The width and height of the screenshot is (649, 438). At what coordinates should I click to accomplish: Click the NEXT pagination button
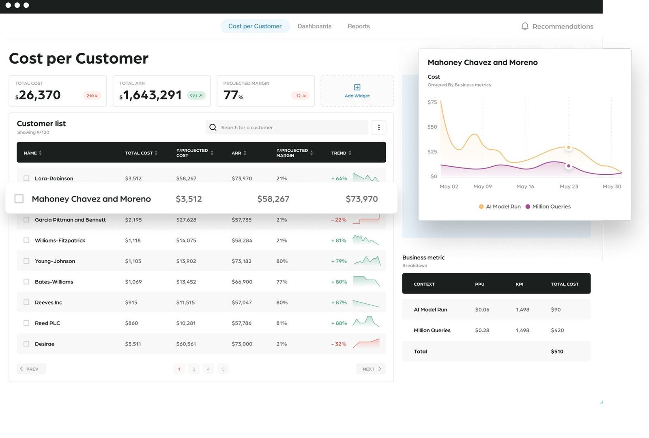(370, 369)
